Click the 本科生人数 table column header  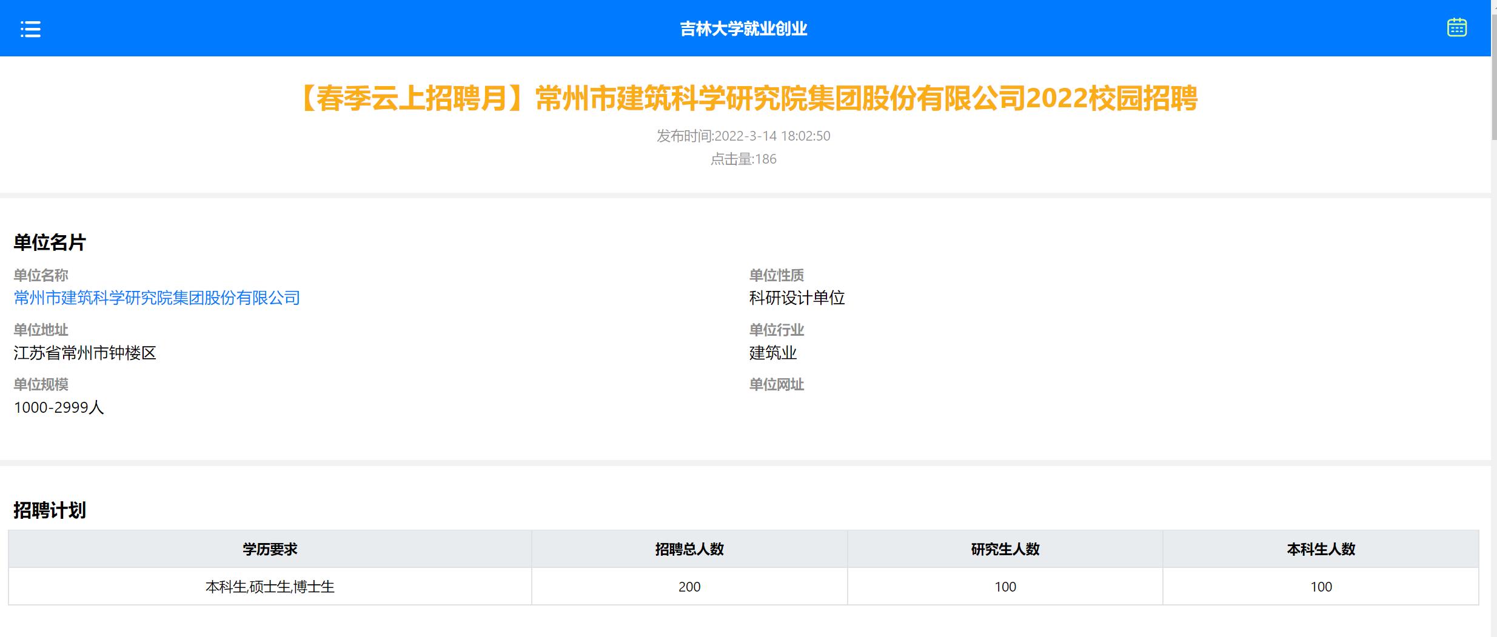coord(1321,549)
